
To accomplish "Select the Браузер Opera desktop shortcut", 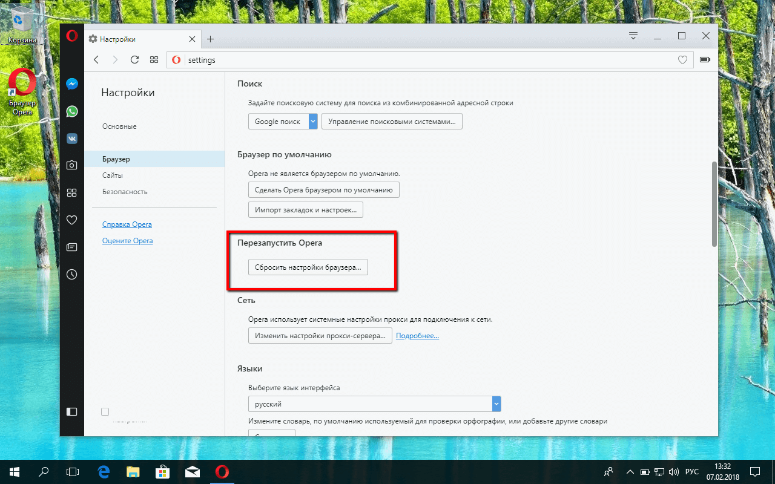I will tap(22, 92).
